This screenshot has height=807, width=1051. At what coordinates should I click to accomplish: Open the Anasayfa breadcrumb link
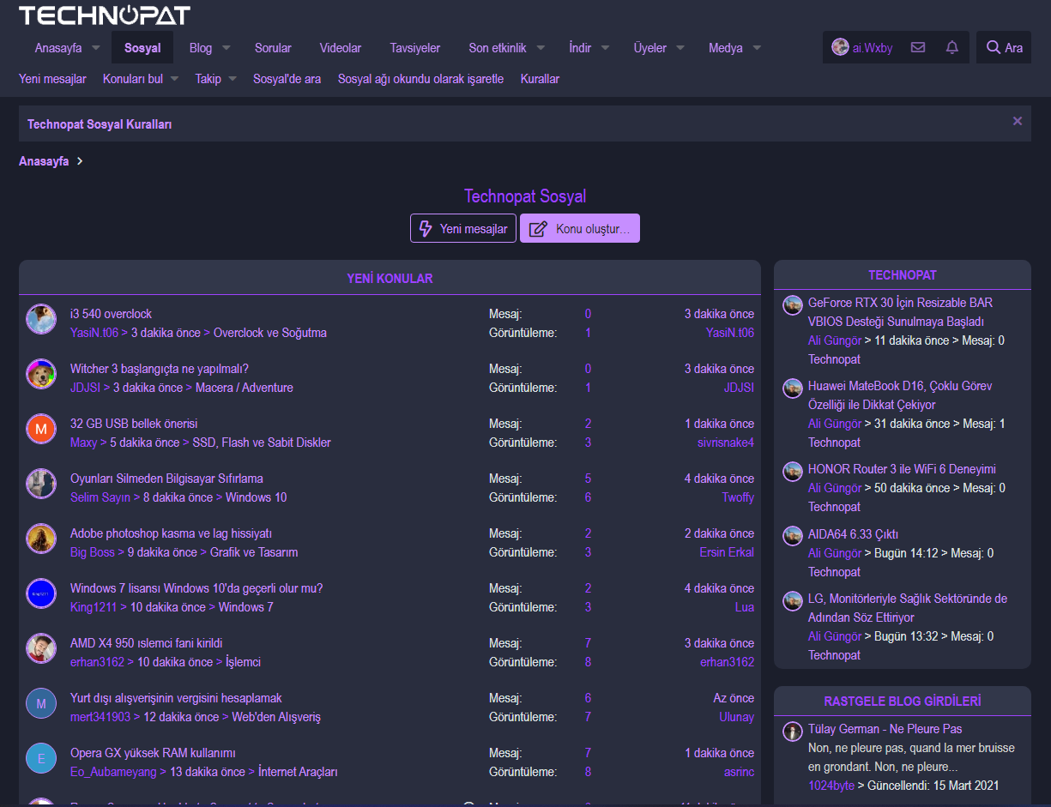coord(44,161)
